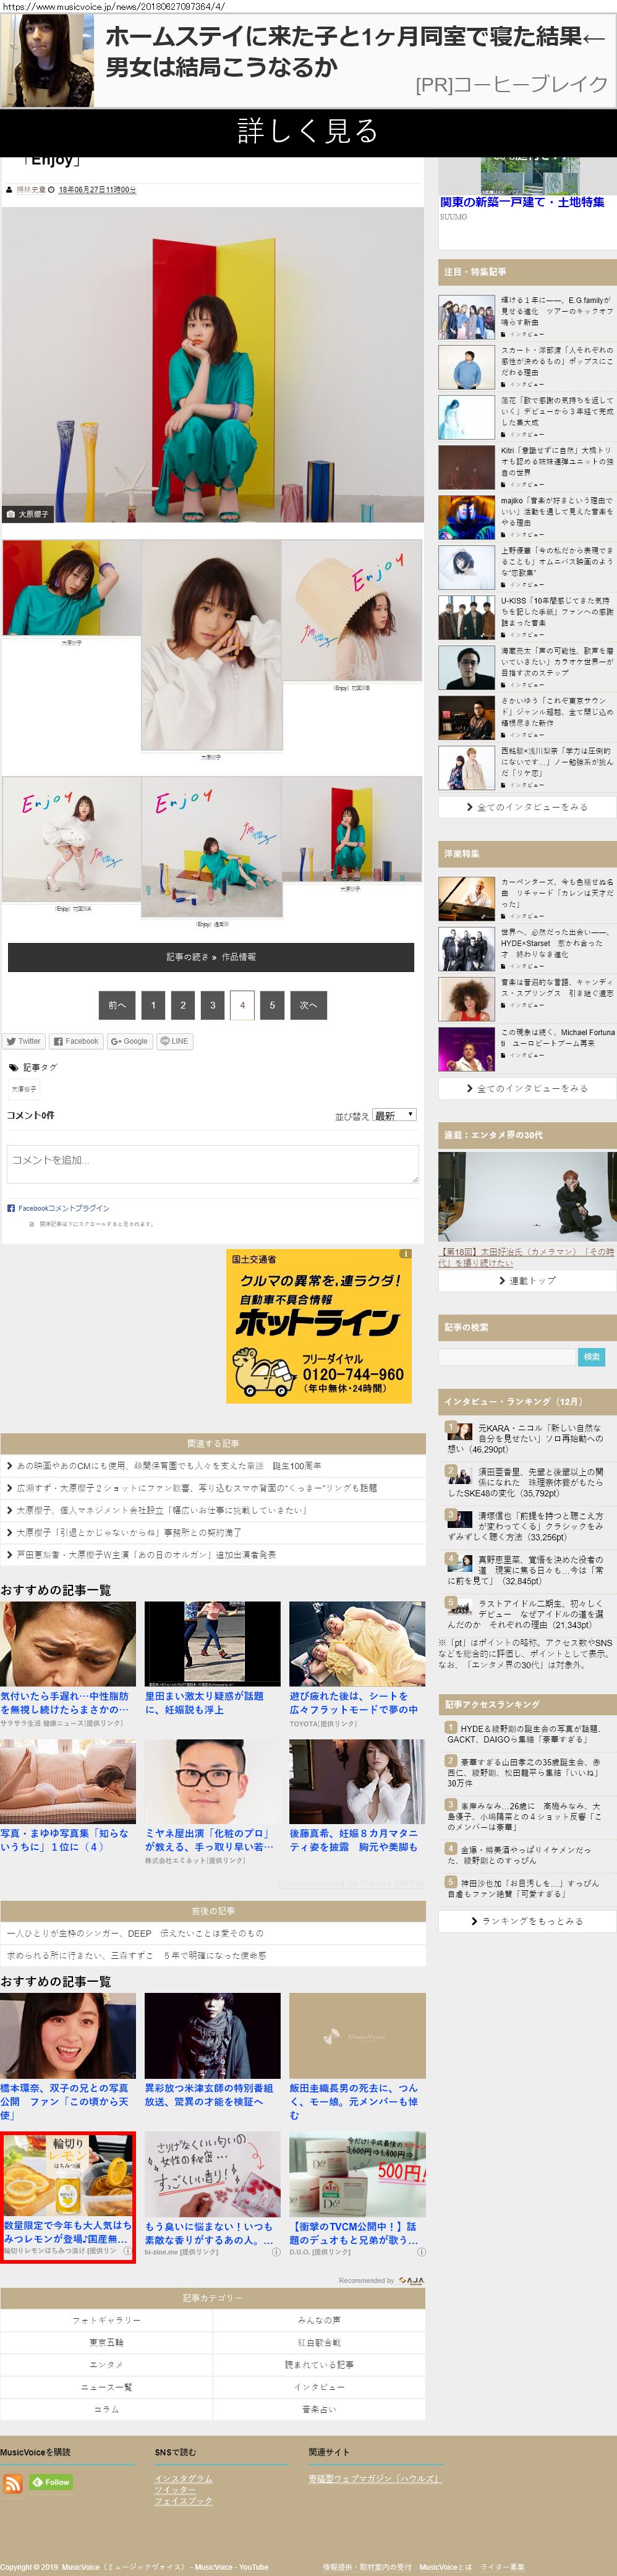This screenshot has width=617, height=2576.
Task: Click the Google+ share button
Action: point(129,1041)
